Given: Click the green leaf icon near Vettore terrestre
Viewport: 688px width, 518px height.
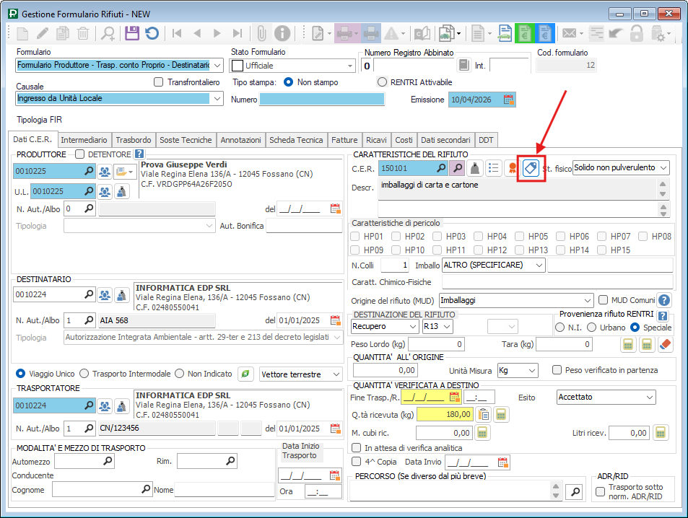Looking at the screenshot, I should pyautogui.click(x=246, y=374).
